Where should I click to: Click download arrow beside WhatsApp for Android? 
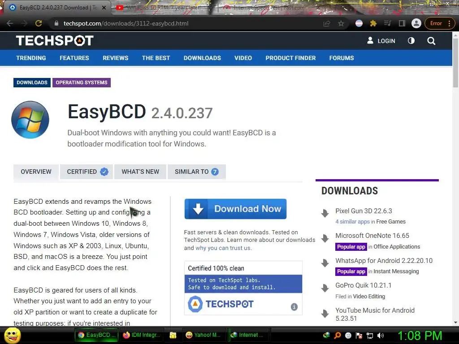pyautogui.click(x=325, y=263)
